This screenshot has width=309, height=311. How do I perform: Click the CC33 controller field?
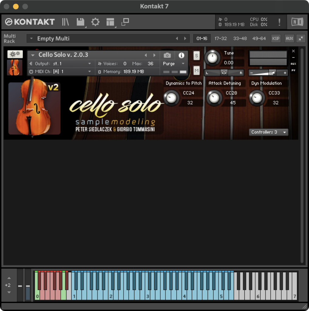click(274, 93)
